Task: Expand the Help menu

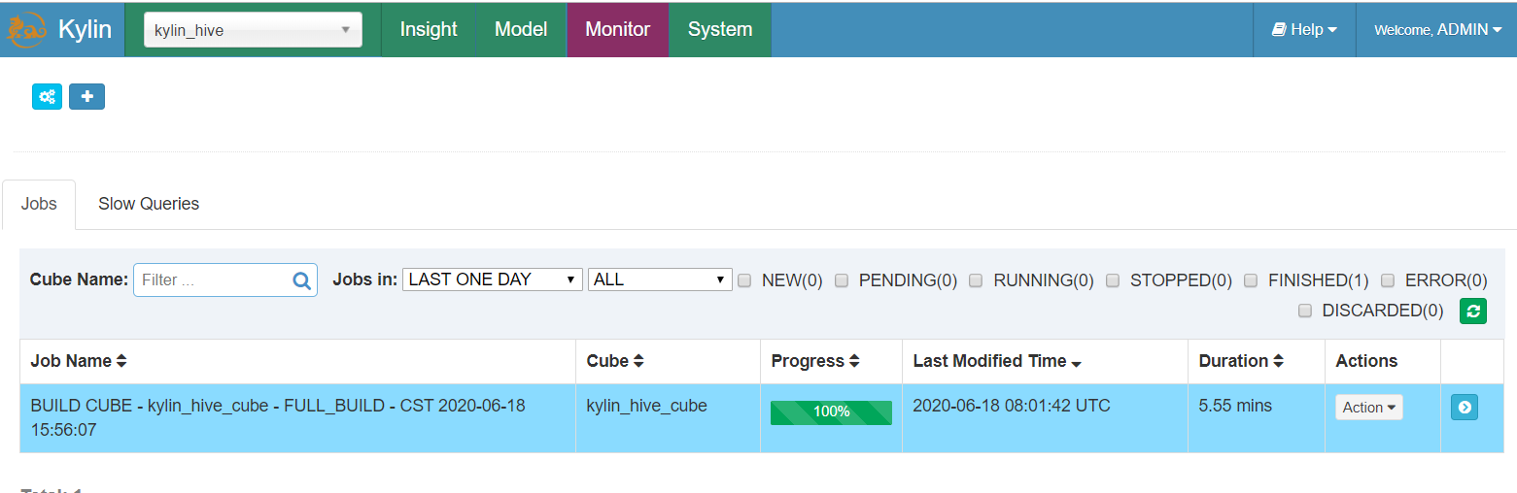Action: pos(1304,30)
